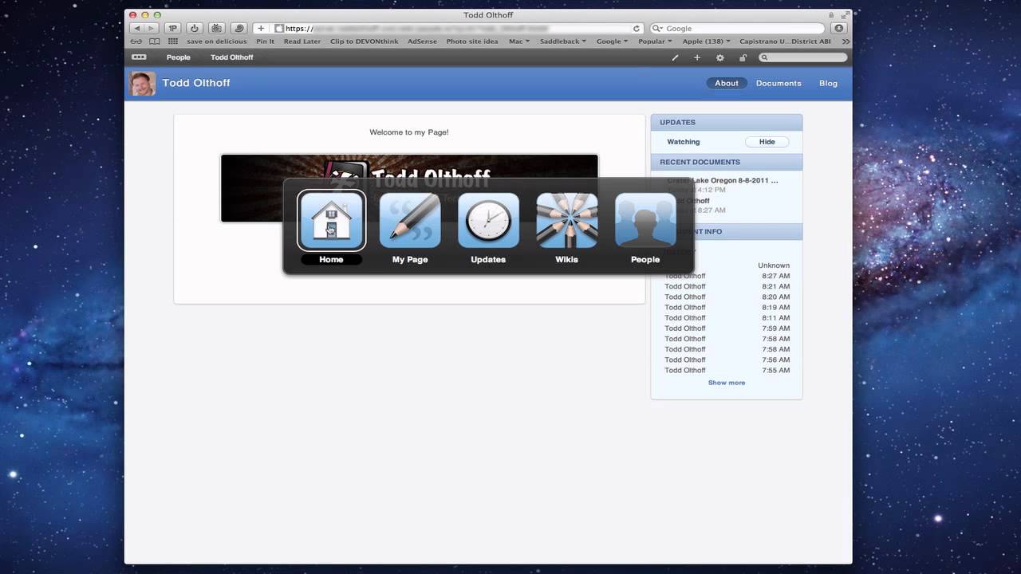1021x574 pixels.
Task: Click history entry at 7:55 AM
Action: coord(727,370)
